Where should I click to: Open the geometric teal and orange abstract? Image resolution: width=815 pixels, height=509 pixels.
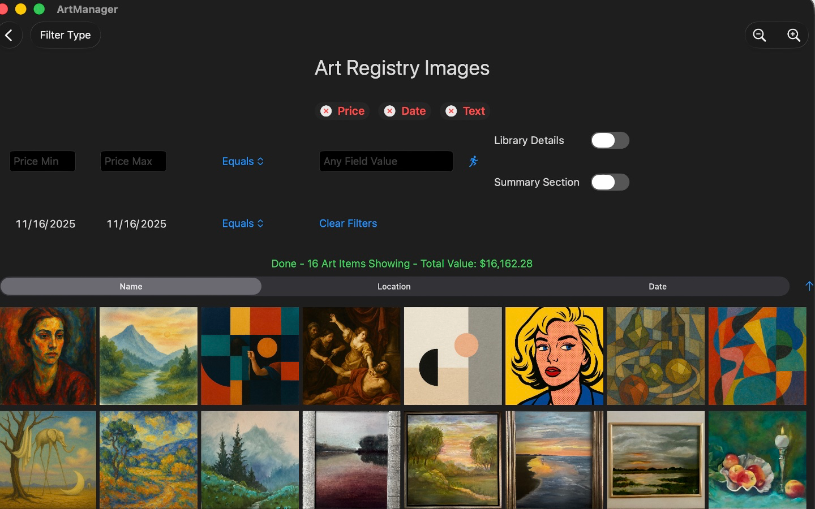250,356
